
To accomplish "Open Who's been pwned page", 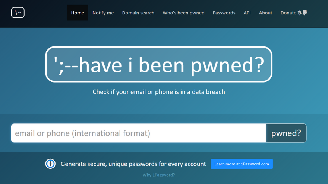I will click(x=183, y=13).
